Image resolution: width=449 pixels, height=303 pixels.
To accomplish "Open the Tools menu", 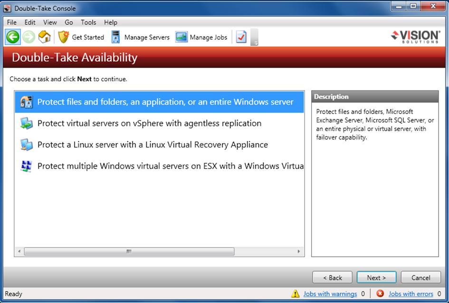I will [x=88, y=22].
